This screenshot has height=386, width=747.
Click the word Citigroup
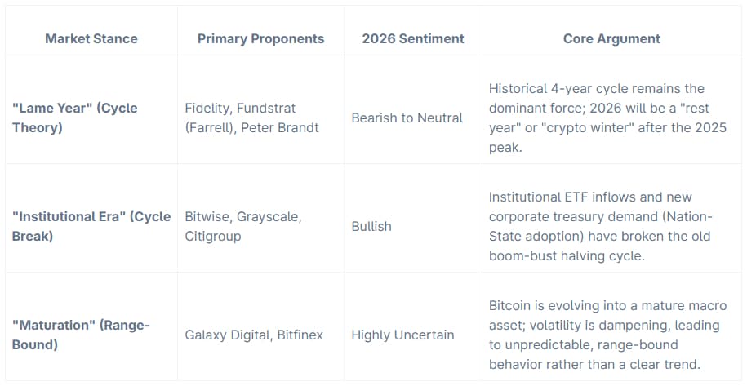click(x=213, y=235)
